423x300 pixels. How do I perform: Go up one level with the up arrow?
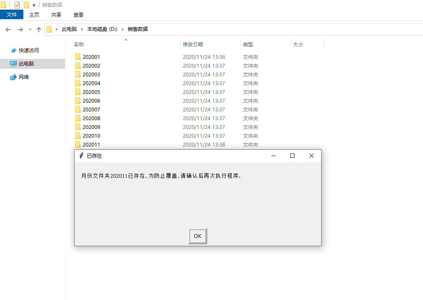[x=39, y=29]
